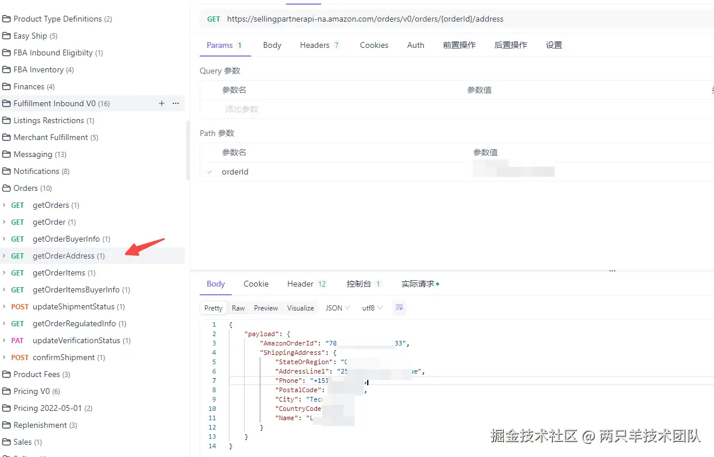
Task: Open the 实际请求 tab
Action: tap(420, 284)
